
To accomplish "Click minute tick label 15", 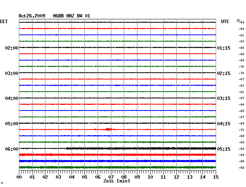I will (216, 177).
